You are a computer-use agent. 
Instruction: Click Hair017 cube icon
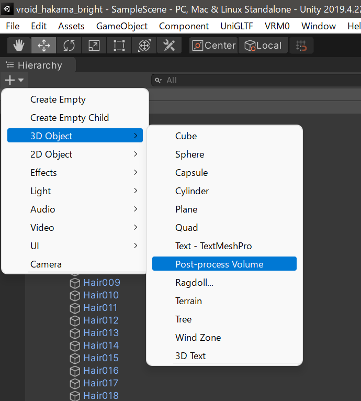point(75,383)
